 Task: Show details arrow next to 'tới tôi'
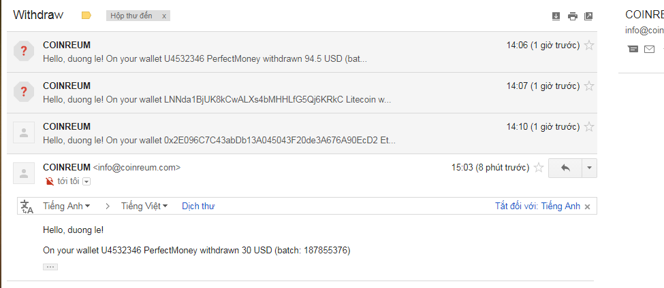pos(86,181)
